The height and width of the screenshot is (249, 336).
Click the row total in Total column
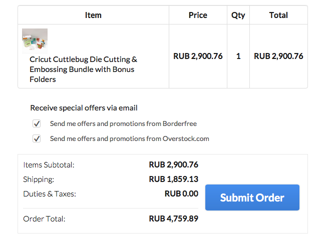(278, 56)
